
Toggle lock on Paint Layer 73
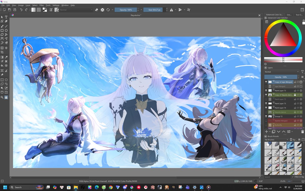(295, 91)
